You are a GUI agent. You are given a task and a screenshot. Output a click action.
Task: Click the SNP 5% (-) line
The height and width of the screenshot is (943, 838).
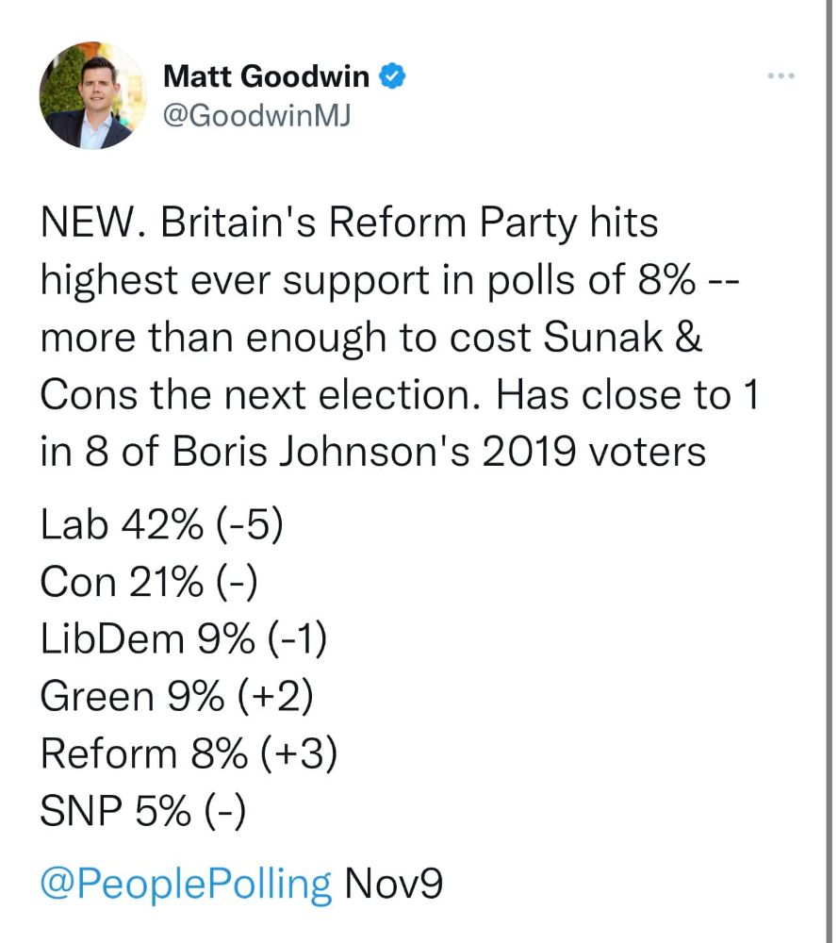(143, 811)
